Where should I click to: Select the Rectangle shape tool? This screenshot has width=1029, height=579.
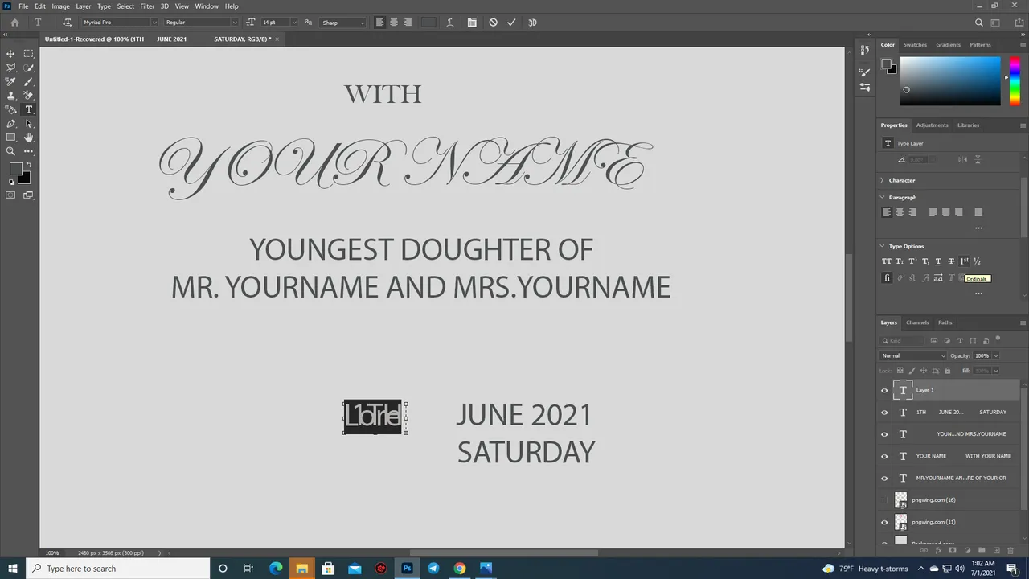click(x=10, y=138)
